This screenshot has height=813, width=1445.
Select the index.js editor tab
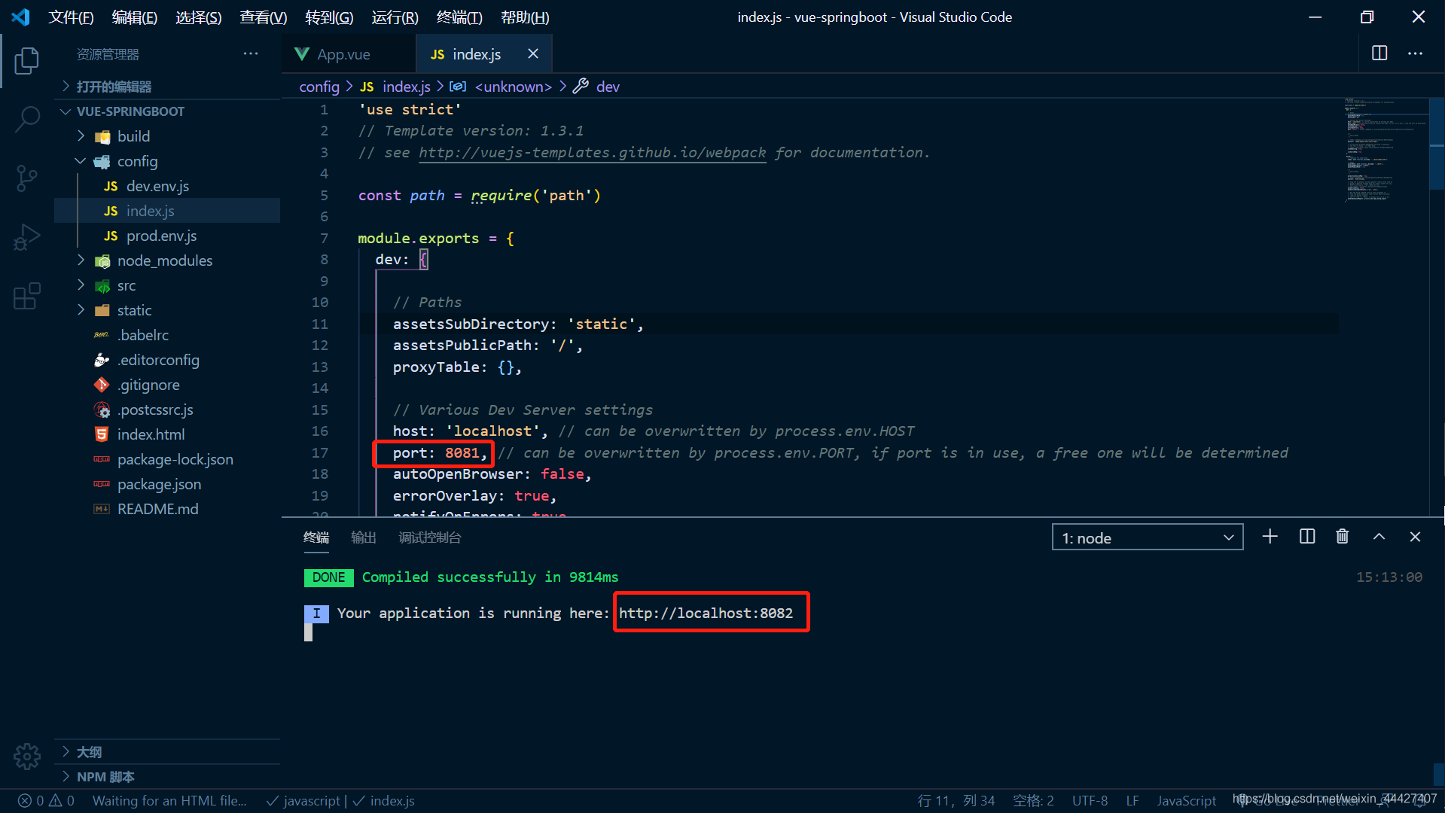click(x=477, y=54)
